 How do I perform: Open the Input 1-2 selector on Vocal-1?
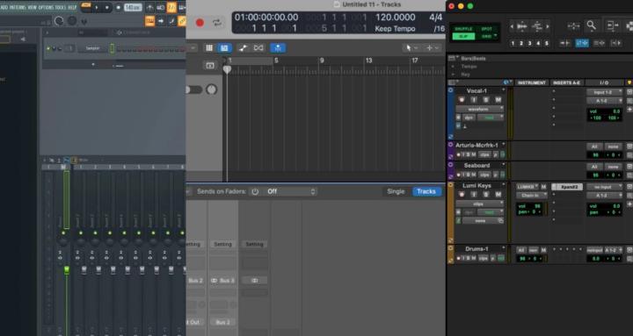[x=604, y=92]
